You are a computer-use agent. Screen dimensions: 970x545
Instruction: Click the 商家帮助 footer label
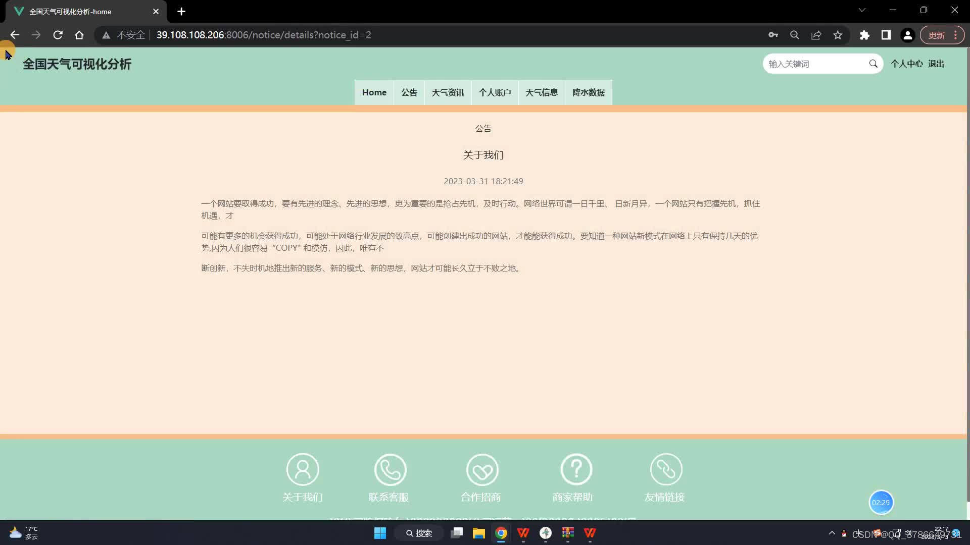coord(572,497)
